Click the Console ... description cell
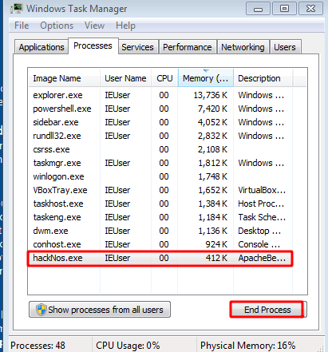 (259, 244)
